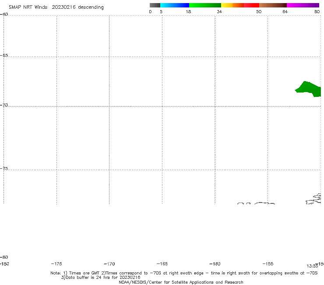Click the cyan-blue segment of the color bar

(175, 5)
